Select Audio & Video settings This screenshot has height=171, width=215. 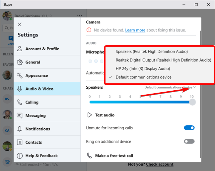click(47, 89)
